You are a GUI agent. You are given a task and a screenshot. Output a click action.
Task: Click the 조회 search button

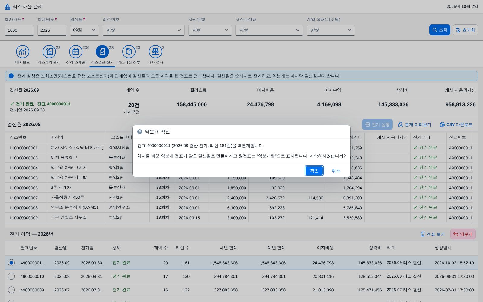440,30
